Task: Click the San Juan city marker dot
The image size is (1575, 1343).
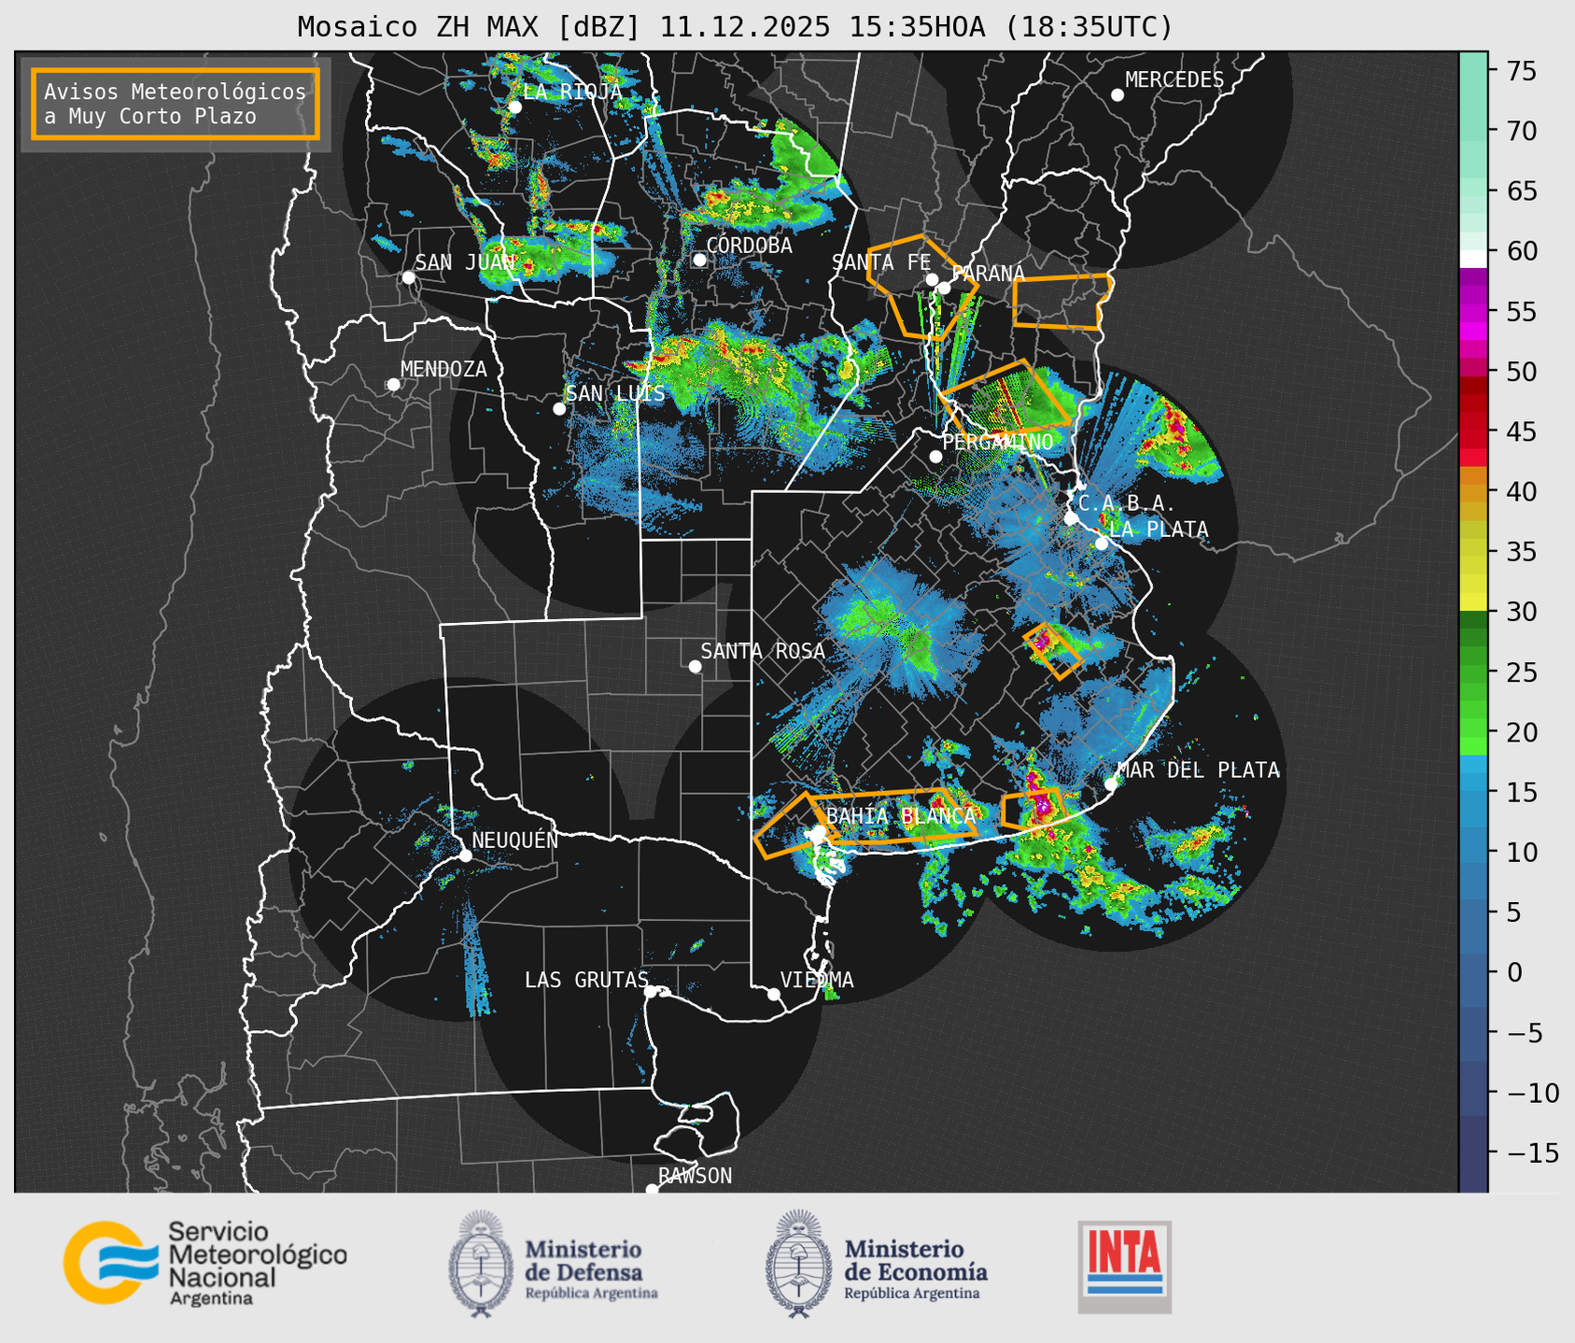Action: [x=408, y=277]
